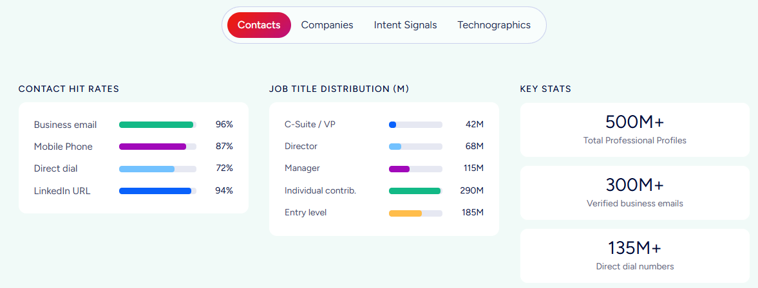Click the Contact Hit Rates heading
The width and height of the screenshot is (758, 288).
(x=69, y=89)
